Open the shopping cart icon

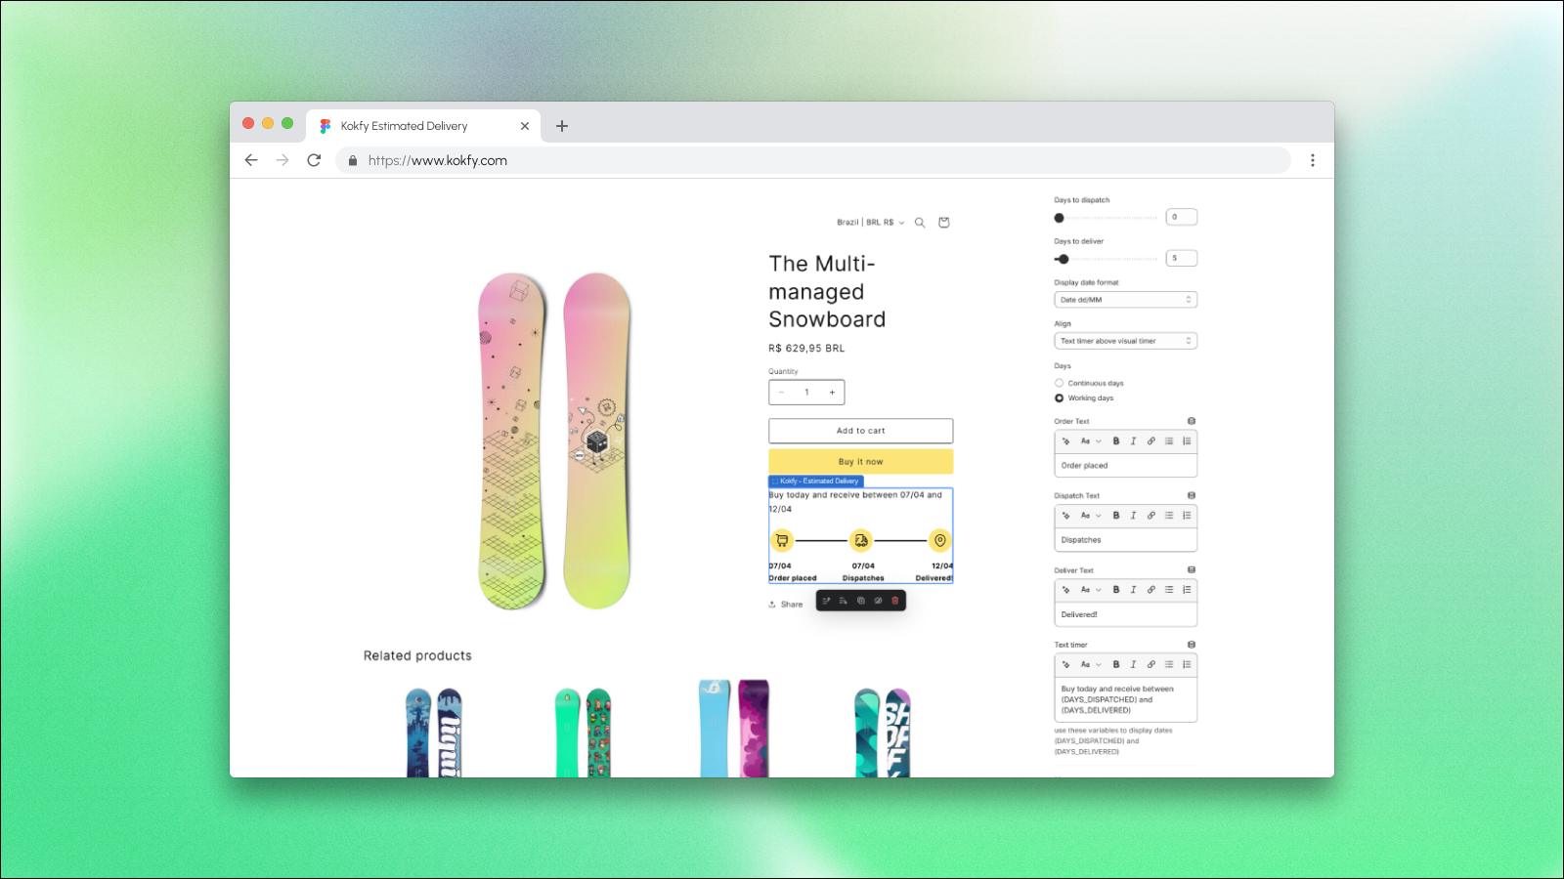coord(944,223)
